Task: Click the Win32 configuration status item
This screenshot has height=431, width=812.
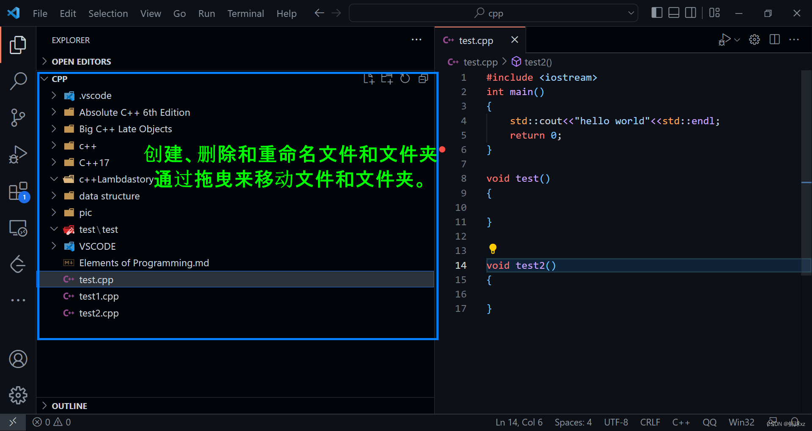Action: tap(741, 422)
